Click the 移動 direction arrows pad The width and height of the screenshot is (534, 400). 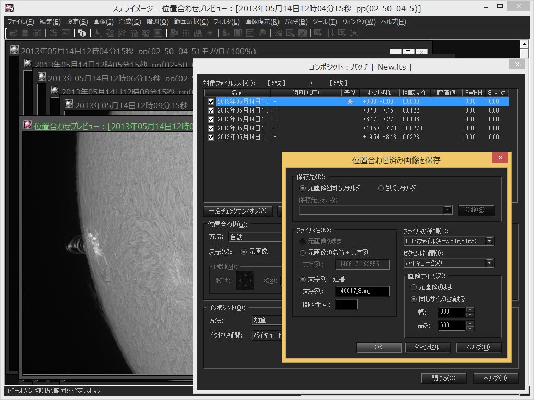pyautogui.click(x=245, y=281)
